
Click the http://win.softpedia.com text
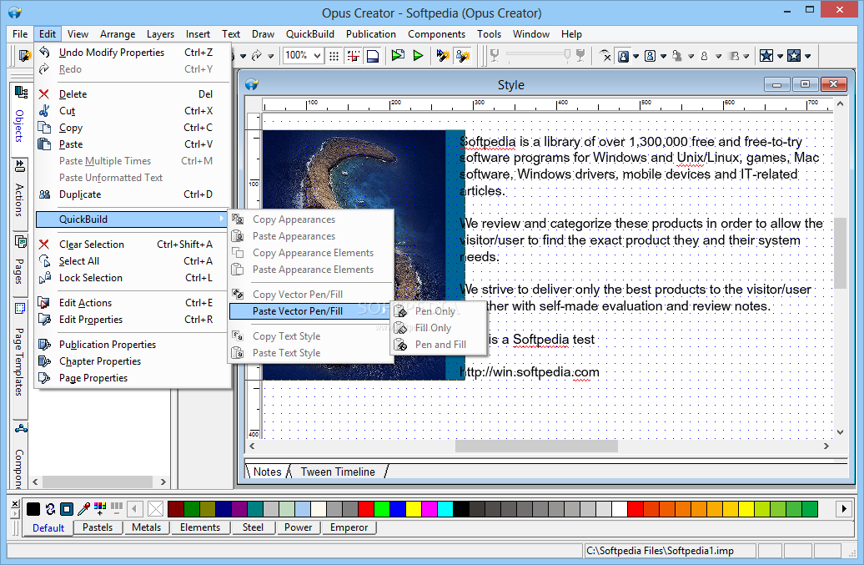[x=530, y=372]
